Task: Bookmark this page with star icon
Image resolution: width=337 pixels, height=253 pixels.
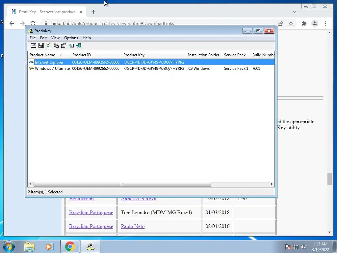Action: point(291,23)
